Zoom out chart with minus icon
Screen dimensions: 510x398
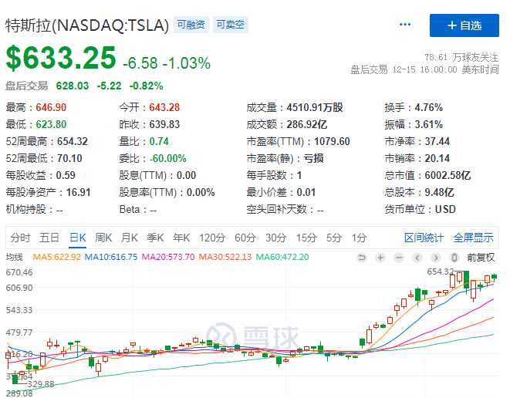[x=398, y=258]
